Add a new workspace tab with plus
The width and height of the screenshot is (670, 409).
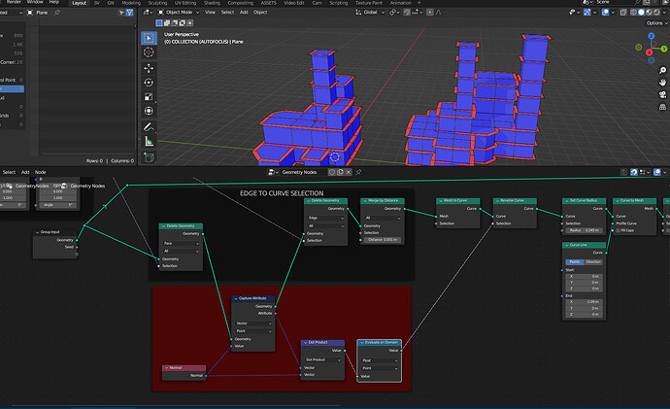(x=419, y=3)
